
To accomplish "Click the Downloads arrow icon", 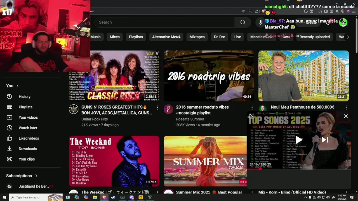I will point(10,149).
